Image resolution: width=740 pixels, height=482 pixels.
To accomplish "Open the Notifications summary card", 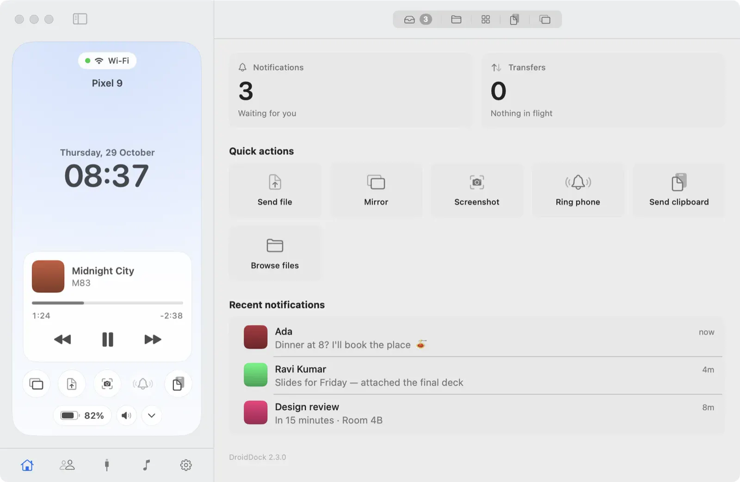I will click(351, 90).
